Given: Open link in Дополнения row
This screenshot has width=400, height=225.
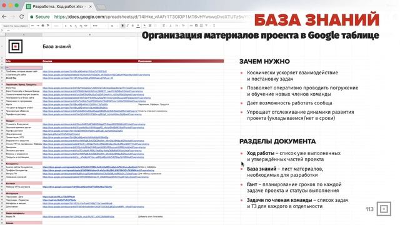Looking at the screenshot, I should tap(93, 207).
